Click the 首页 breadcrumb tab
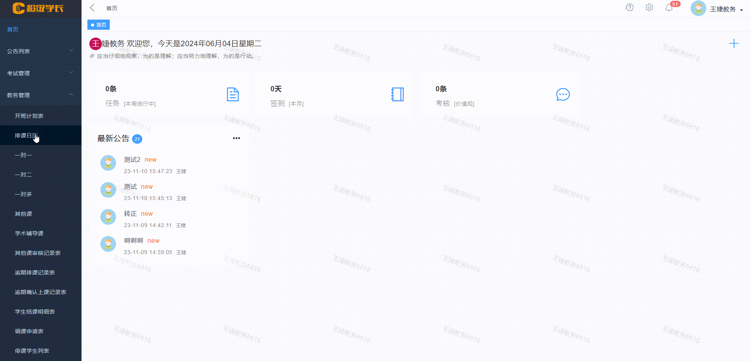 click(x=98, y=25)
